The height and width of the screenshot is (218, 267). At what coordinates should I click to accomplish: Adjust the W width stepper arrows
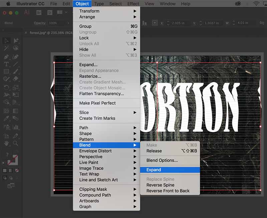point(234,23)
